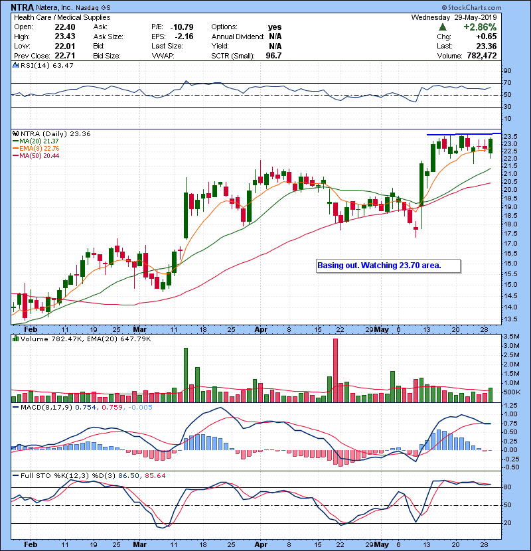
Task: Click the Low 22.01 value
Action: tap(65, 46)
